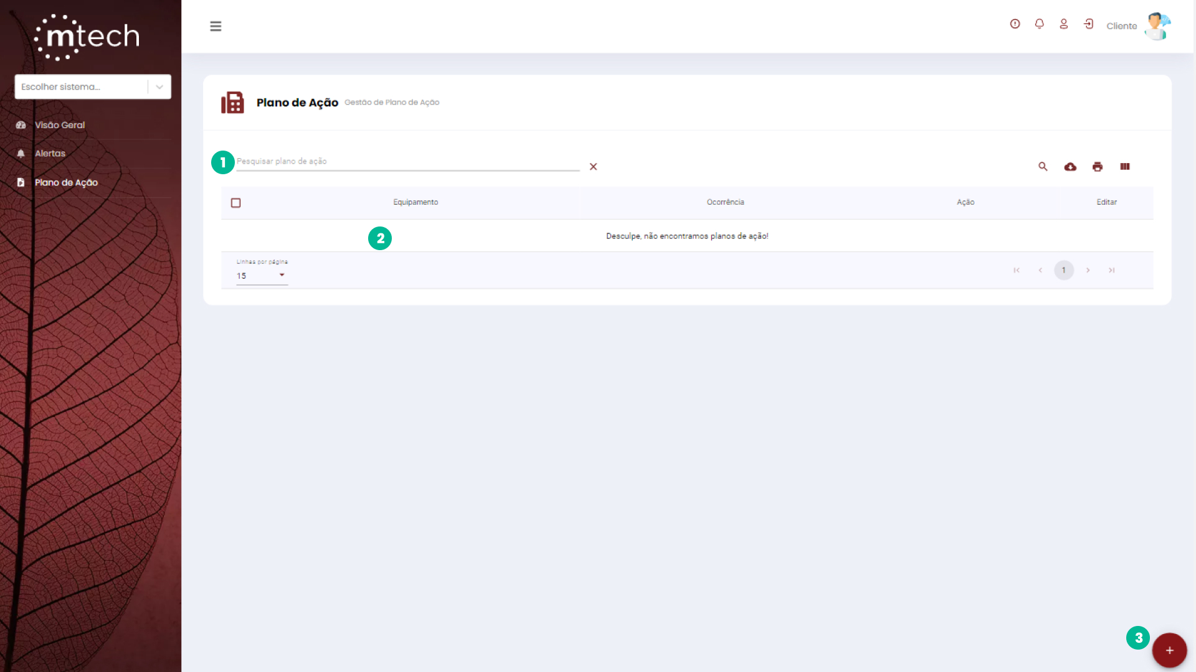Open notifications bell in top bar
The image size is (1196, 672).
click(1039, 24)
